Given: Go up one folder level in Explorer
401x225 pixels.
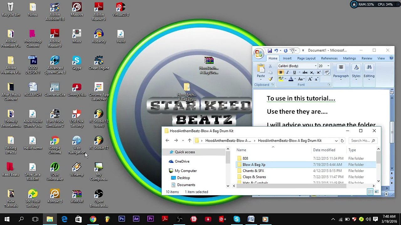Looking at the screenshot, I should click(x=190, y=141).
